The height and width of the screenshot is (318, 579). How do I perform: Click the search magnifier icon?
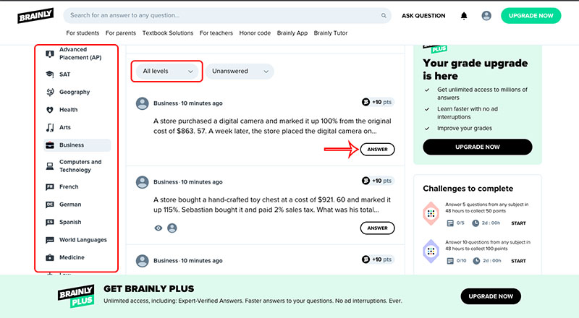coord(384,15)
